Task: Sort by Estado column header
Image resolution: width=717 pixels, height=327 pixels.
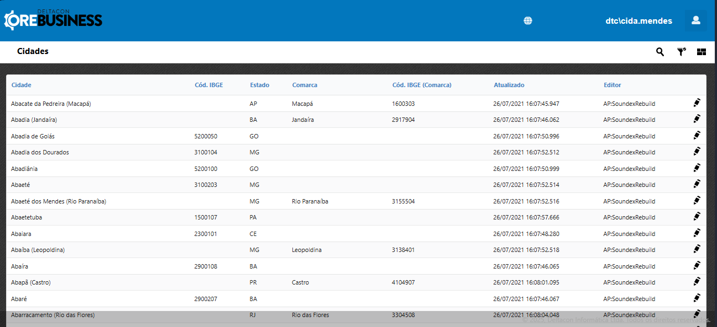Action: click(x=259, y=85)
